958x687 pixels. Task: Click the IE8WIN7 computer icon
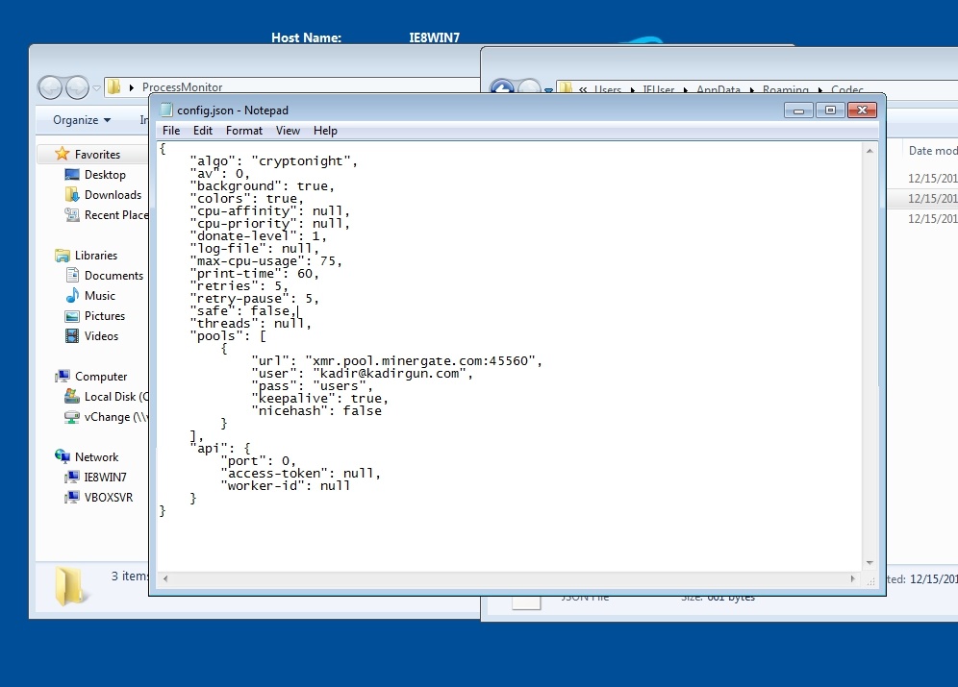pyautogui.click(x=72, y=477)
